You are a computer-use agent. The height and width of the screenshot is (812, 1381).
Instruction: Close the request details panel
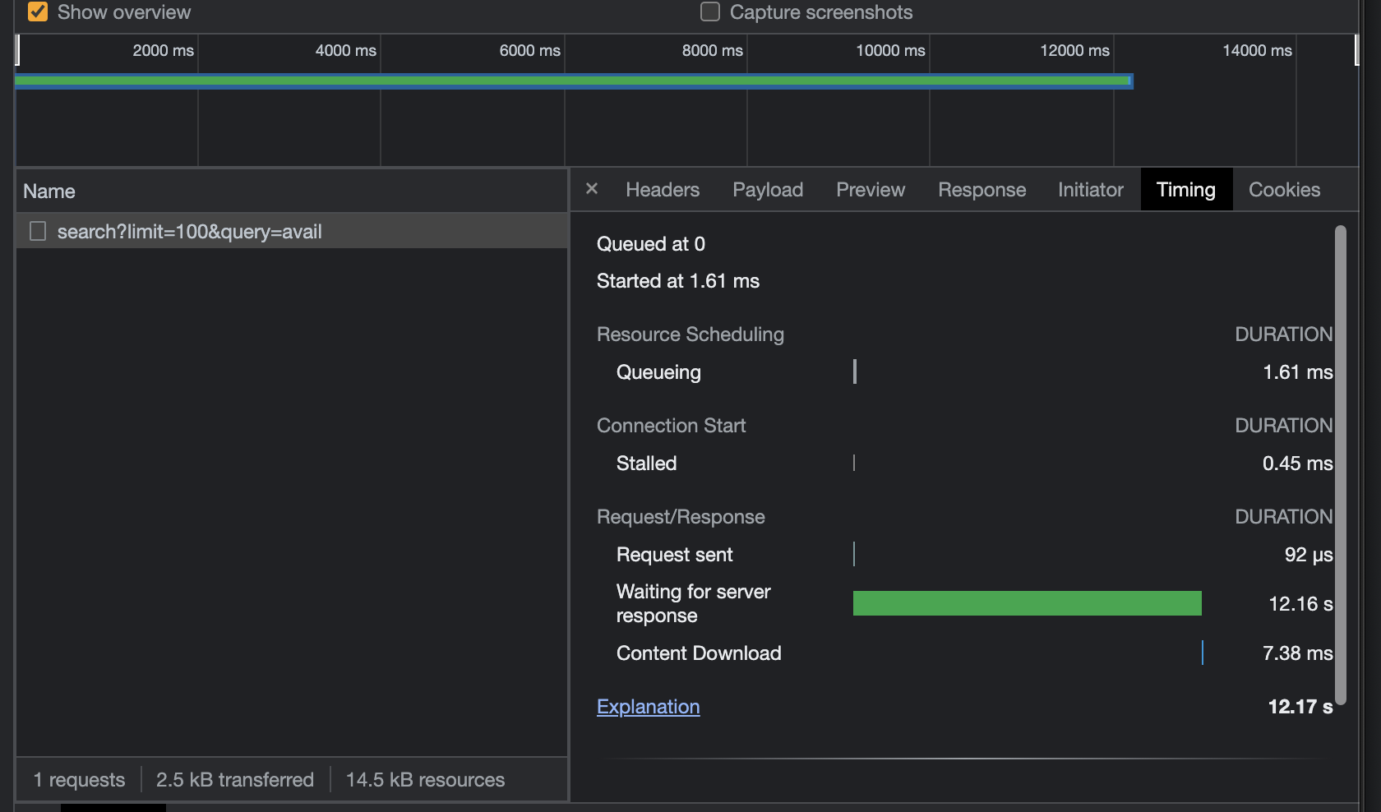[x=591, y=189]
